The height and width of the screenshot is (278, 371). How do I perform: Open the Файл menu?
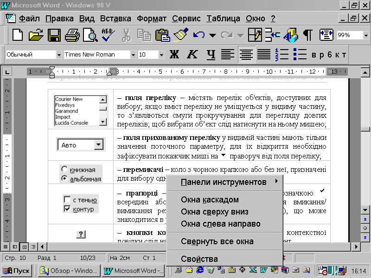coord(29,19)
